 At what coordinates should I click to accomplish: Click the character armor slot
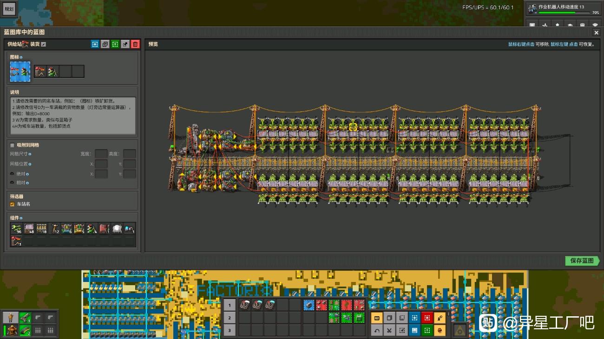pos(11,330)
